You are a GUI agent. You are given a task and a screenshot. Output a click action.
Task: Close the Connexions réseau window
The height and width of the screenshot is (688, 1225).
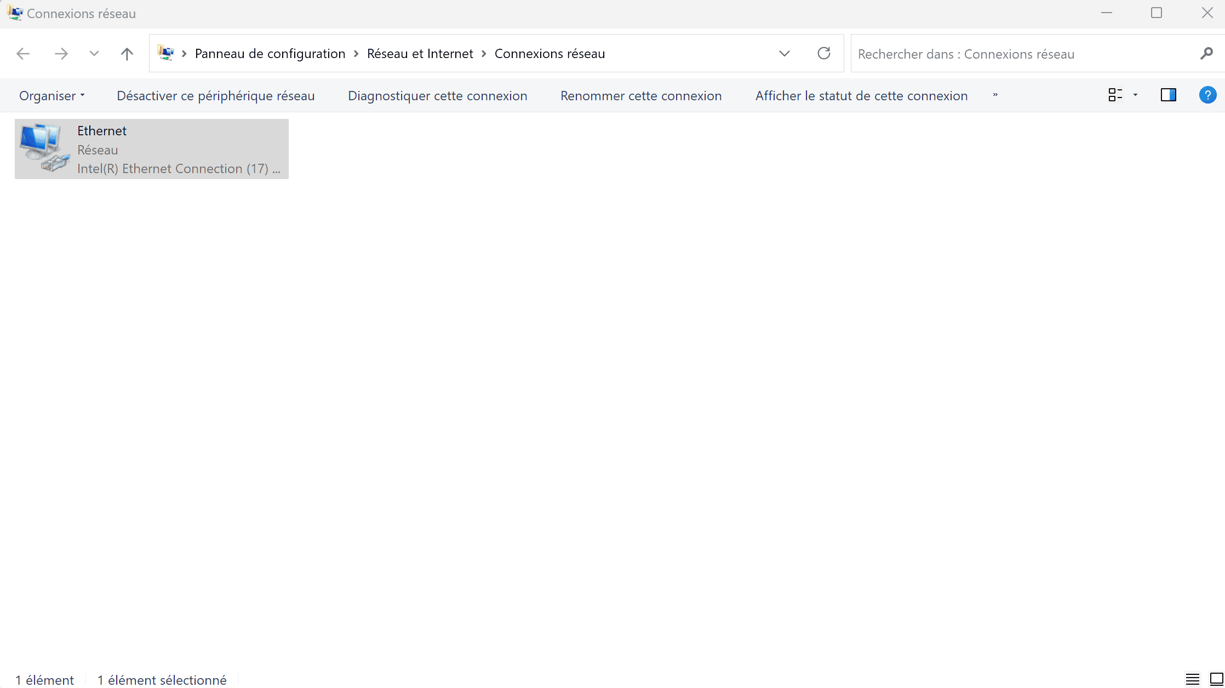pyautogui.click(x=1207, y=13)
